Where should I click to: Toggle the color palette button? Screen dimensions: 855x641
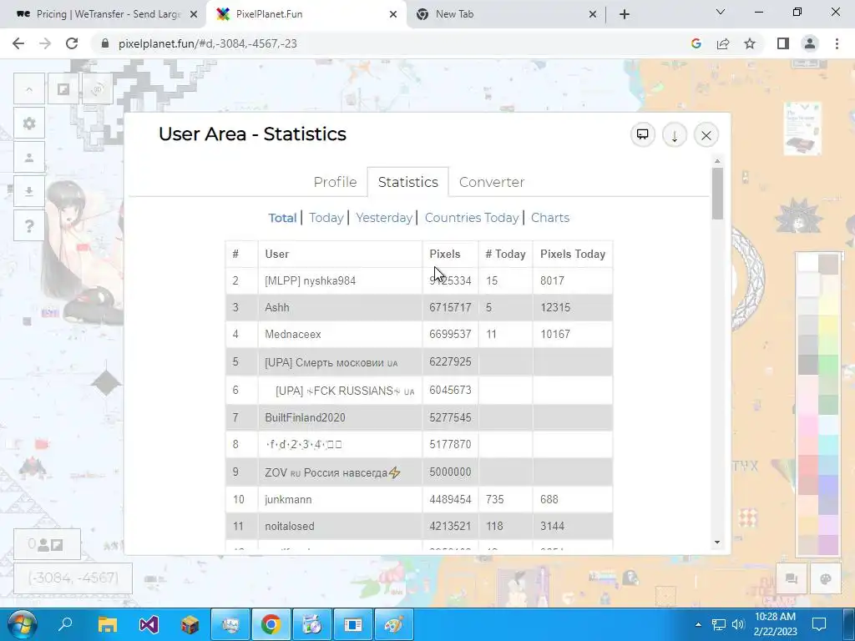pyautogui.click(x=826, y=578)
